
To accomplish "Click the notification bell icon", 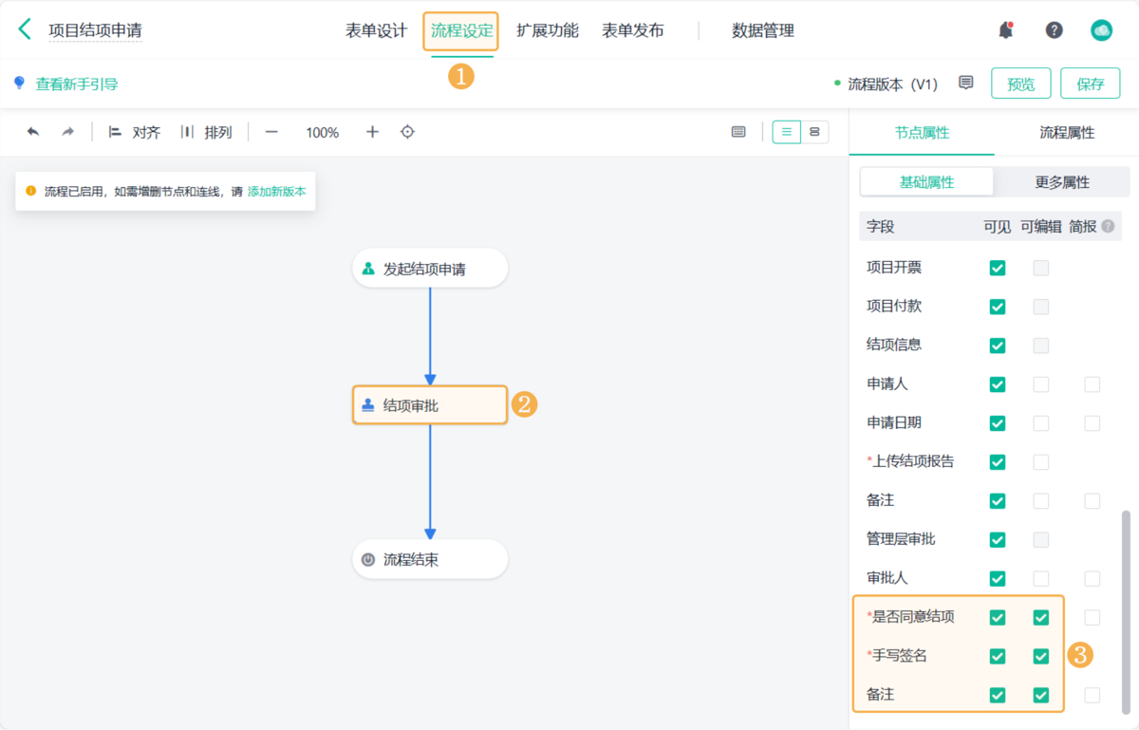I will click(1006, 29).
